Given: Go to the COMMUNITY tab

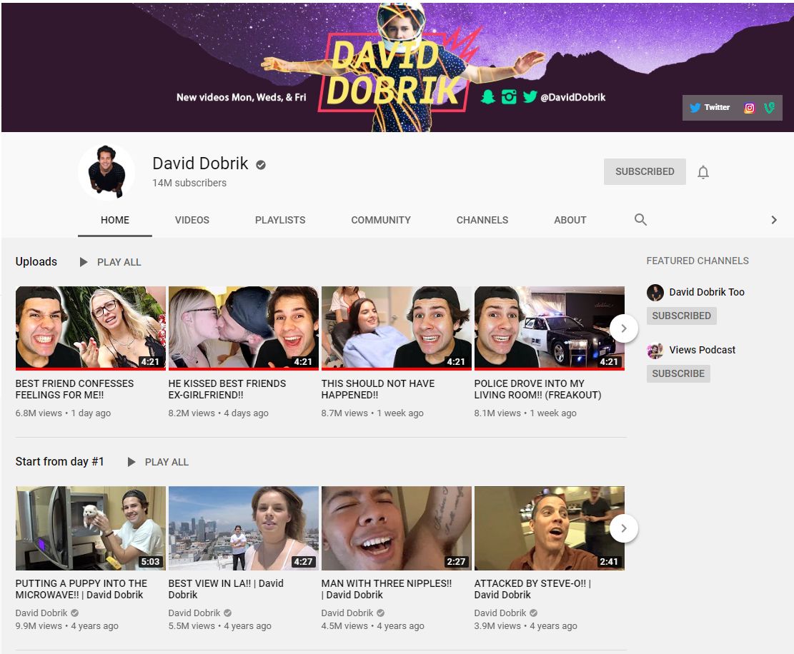Looking at the screenshot, I should [381, 220].
